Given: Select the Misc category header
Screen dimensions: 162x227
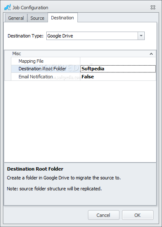Looking at the screenshot, I should pos(16,53).
